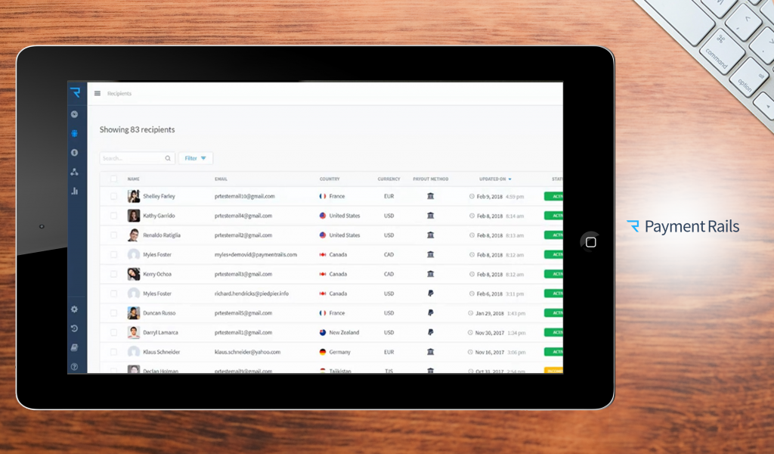774x454 pixels.
Task: Sort by the Updated On column arrow
Action: pyautogui.click(x=509, y=179)
